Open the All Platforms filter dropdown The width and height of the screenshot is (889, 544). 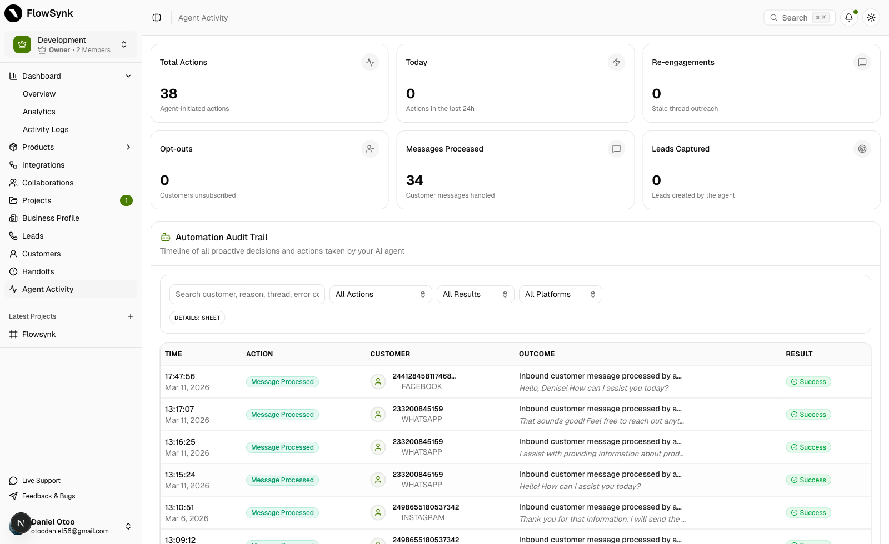click(560, 294)
